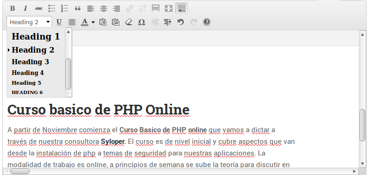Center align the text
The height and width of the screenshot is (175, 368).
coord(104,8)
